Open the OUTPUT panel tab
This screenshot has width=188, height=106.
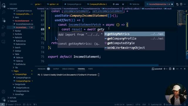click(56, 69)
